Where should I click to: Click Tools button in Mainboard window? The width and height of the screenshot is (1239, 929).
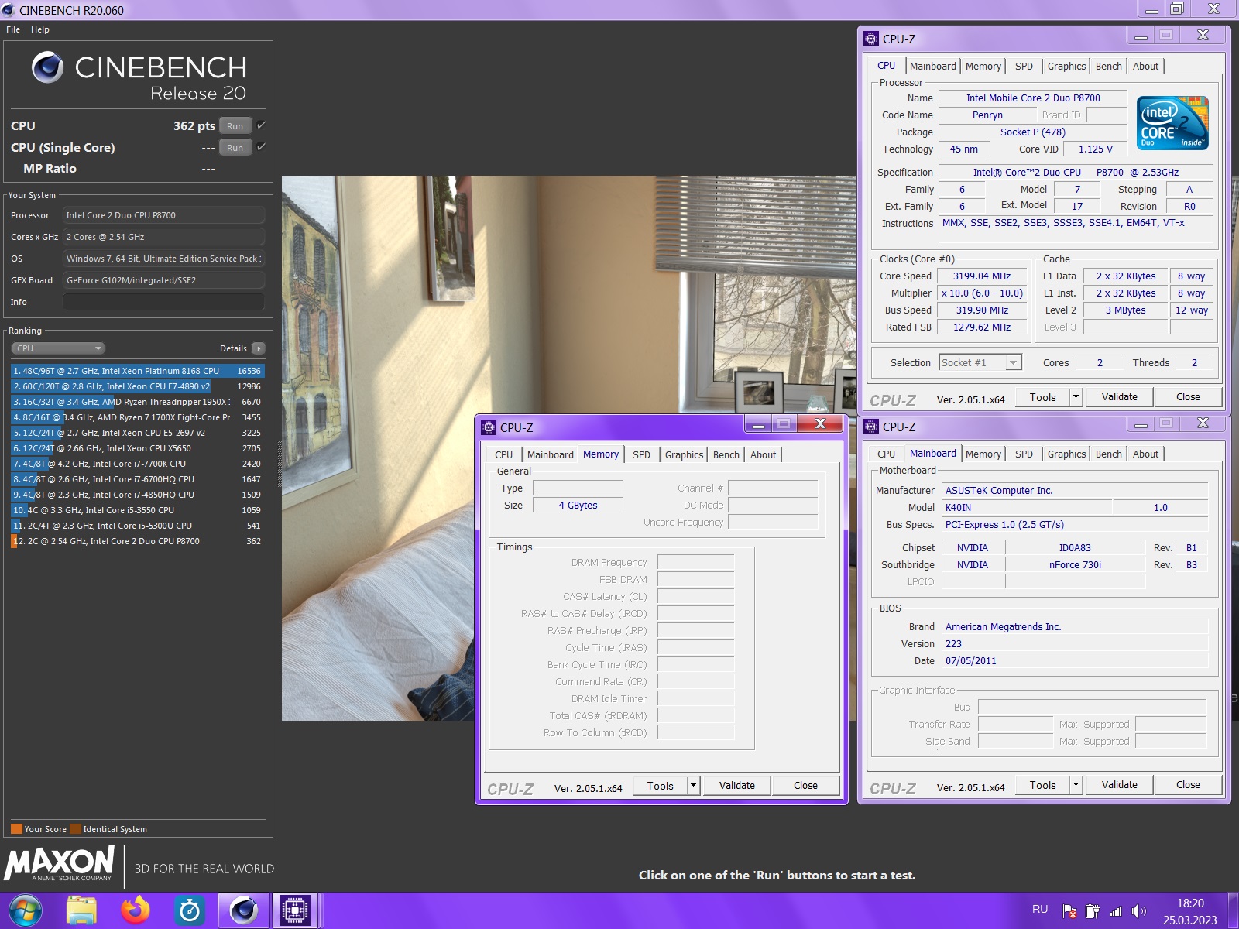[x=1042, y=785]
